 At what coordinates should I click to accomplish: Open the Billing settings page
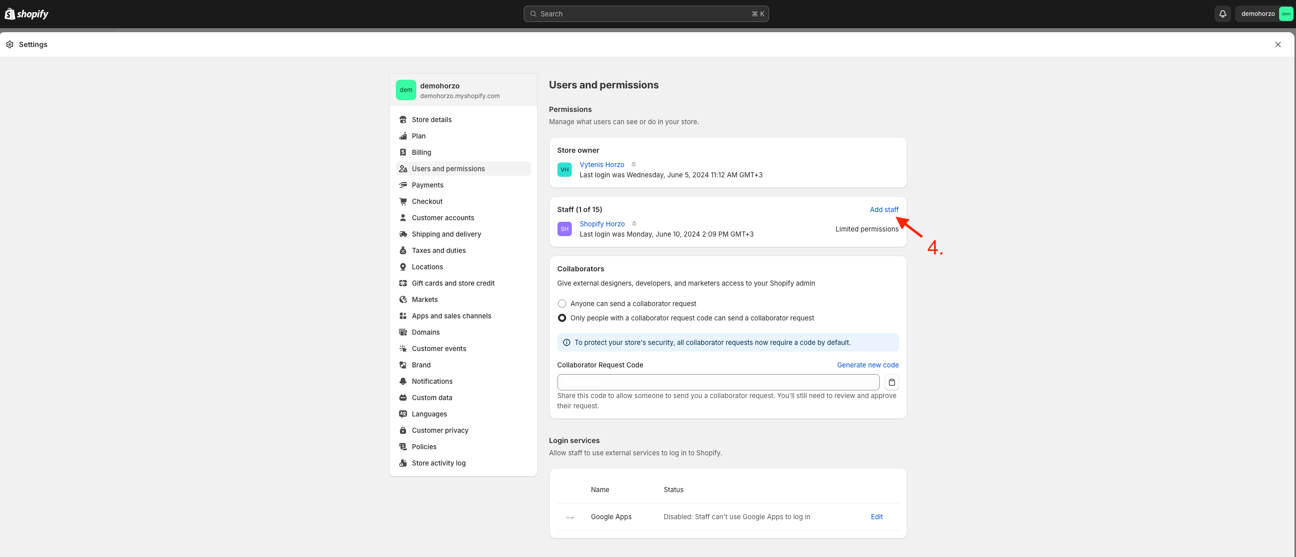point(421,152)
